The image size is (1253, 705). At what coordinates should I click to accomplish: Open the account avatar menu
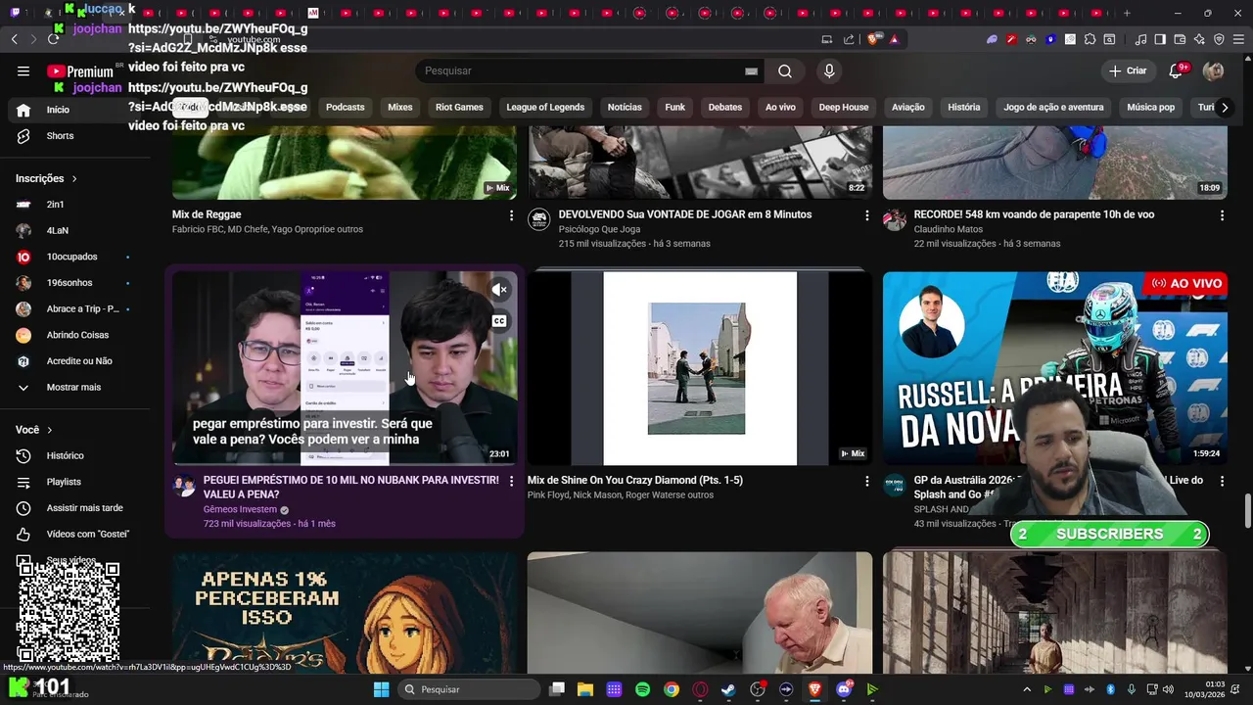tap(1213, 70)
